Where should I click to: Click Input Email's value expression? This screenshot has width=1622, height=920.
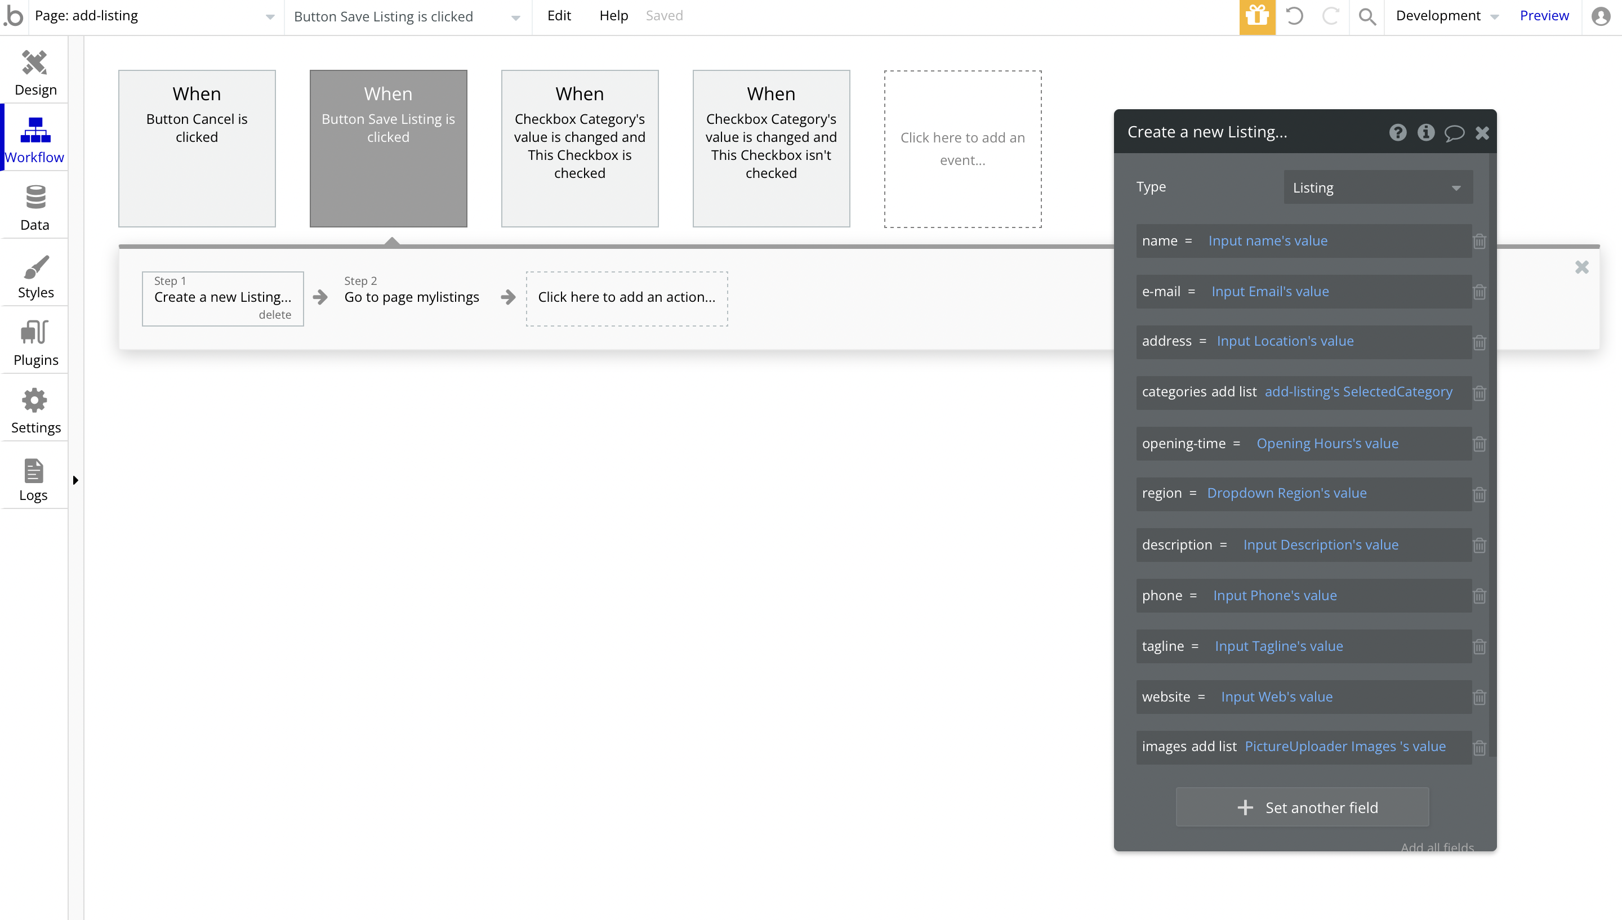click(1269, 291)
